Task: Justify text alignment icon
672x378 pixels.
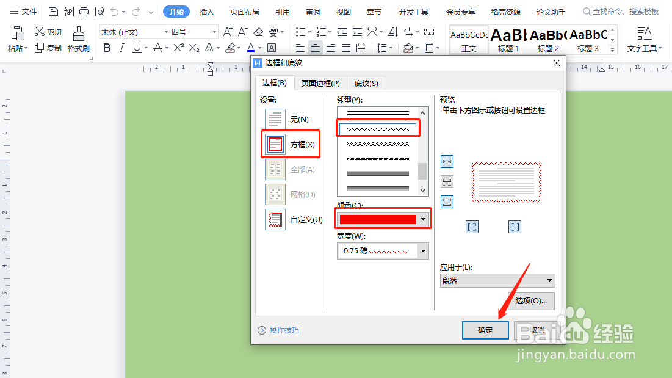Action: coord(346,48)
